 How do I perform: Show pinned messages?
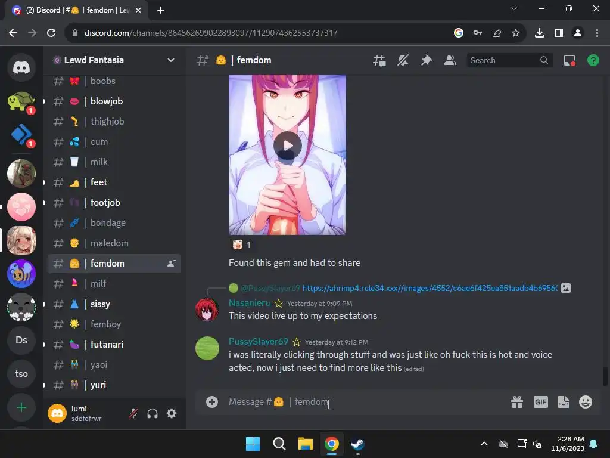tap(427, 60)
